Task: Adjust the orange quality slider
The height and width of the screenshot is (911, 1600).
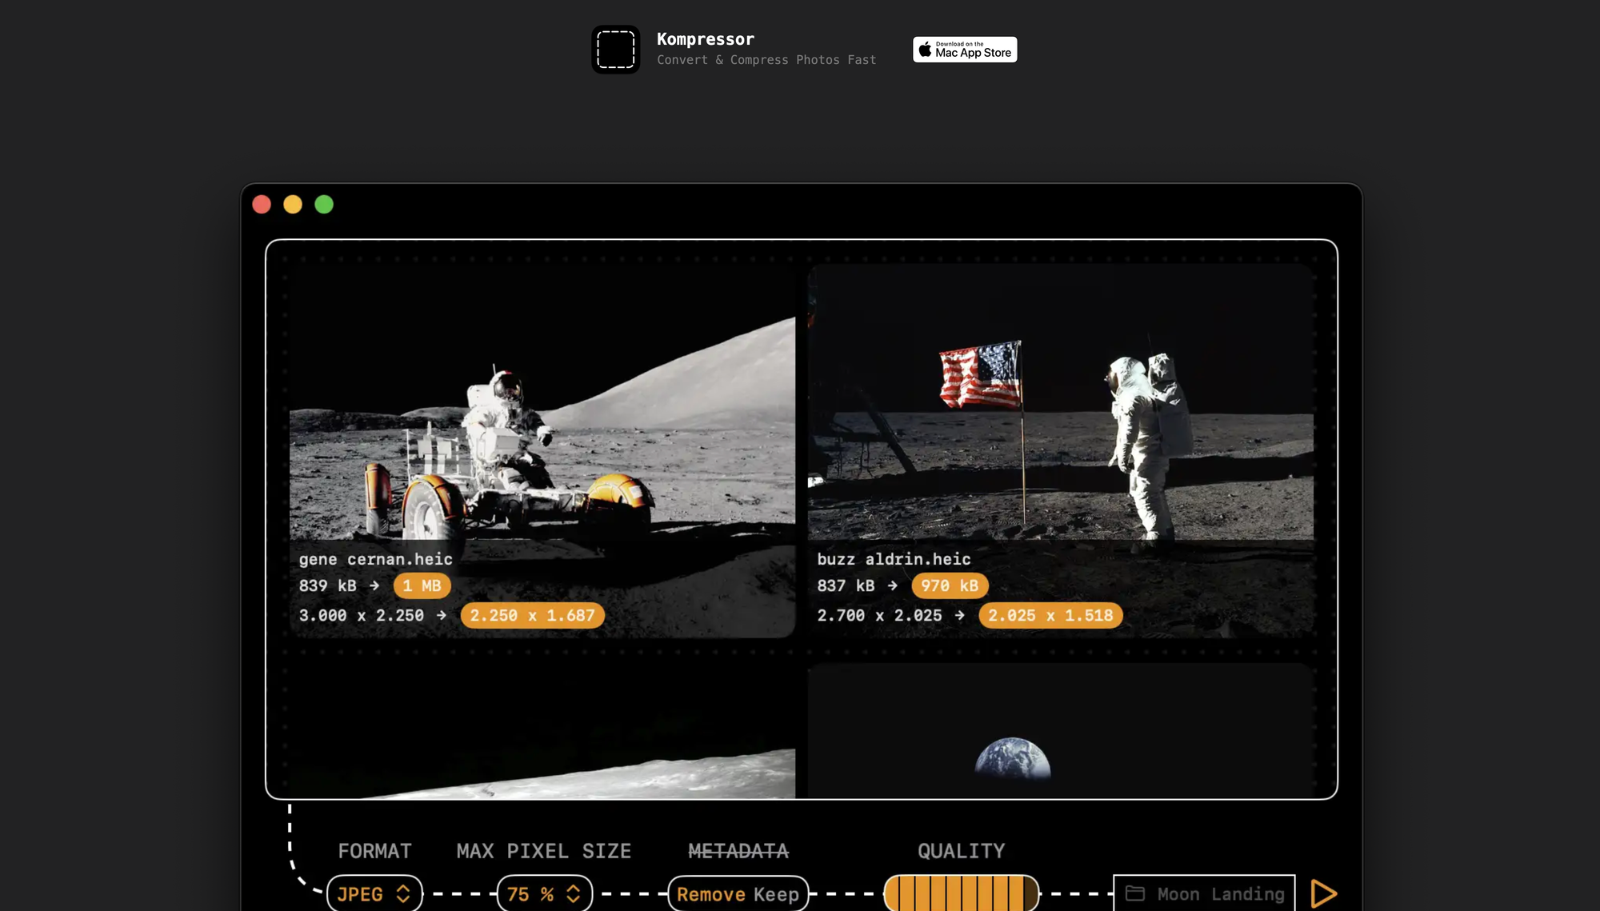Action: point(961,893)
